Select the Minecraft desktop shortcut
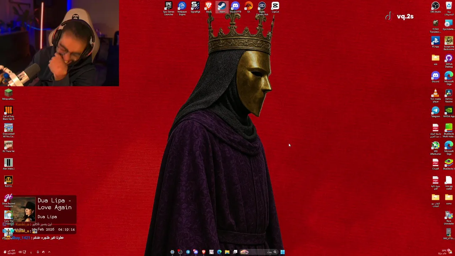The width and height of the screenshot is (455, 256). coord(9,95)
